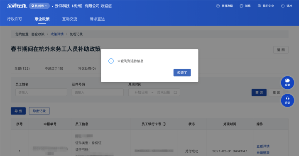Screen dimensions: 299x156
Task: Click the 操作 column header
Action: (x=260, y=124)
